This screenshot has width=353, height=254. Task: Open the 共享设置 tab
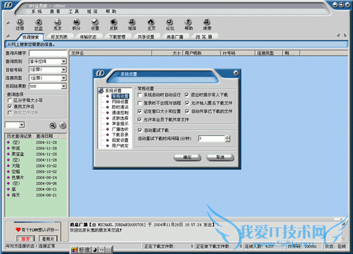[x=146, y=37]
